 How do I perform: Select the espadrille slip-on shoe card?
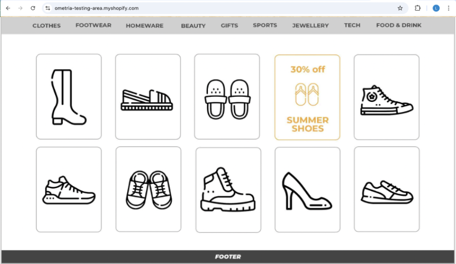click(x=148, y=96)
